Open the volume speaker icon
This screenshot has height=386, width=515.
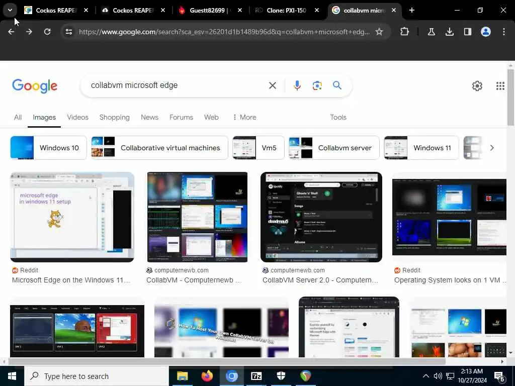pos(438,376)
